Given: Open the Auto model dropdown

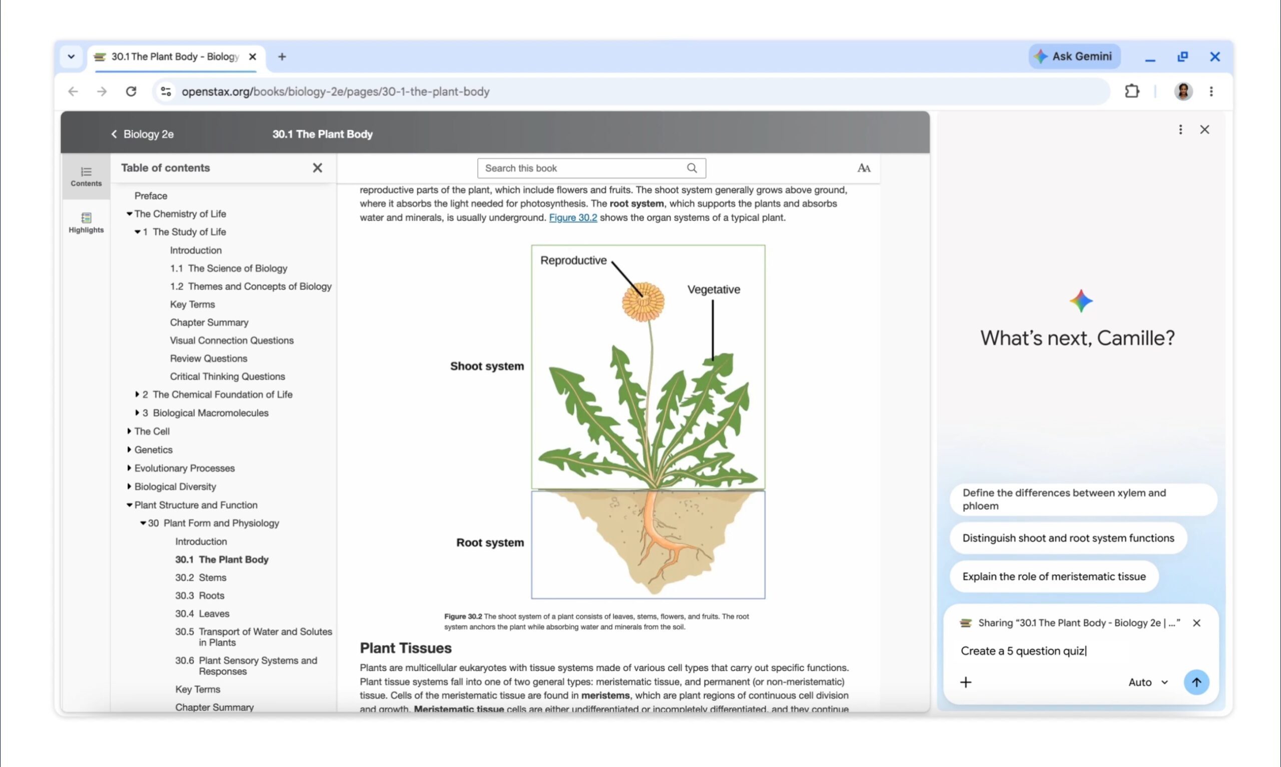Looking at the screenshot, I should [x=1148, y=682].
